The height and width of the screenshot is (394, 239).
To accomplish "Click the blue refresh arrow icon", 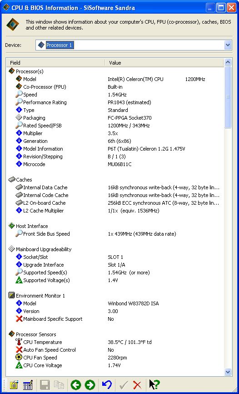I will tap(107, 385).
